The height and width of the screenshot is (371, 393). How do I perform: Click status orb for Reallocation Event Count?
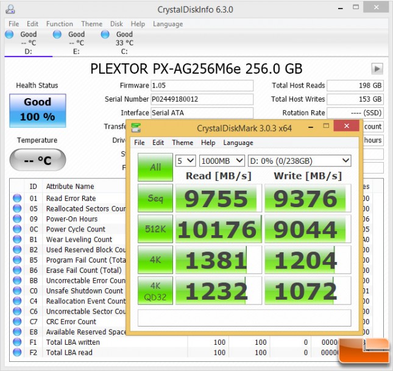pyautogui.click(x=17, y=301)
